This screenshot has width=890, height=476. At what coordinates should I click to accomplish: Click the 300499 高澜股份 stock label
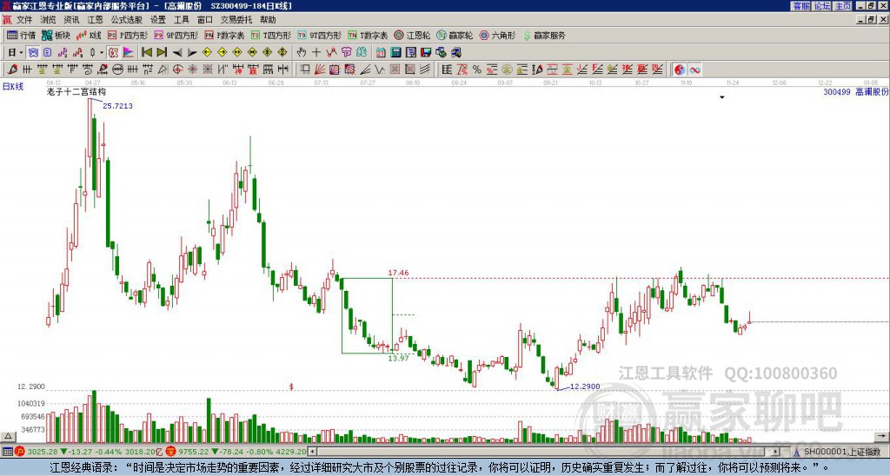click(856, 91)
